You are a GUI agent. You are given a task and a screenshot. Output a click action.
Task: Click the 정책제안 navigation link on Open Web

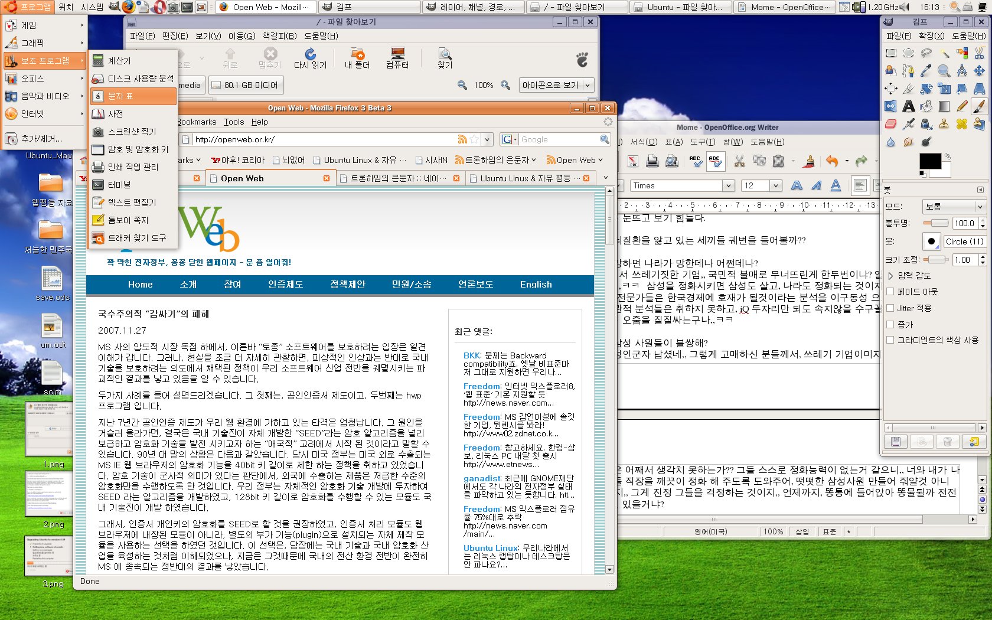[348, 284]
